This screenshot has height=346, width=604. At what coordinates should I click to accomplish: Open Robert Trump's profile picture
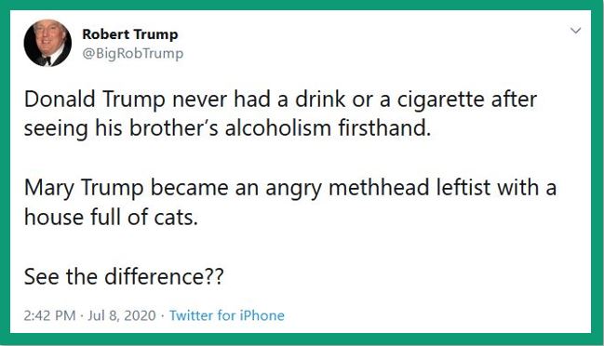click(47, 43)
